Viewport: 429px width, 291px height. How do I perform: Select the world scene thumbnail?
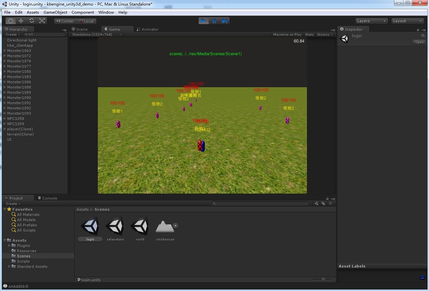pos(140,225)
